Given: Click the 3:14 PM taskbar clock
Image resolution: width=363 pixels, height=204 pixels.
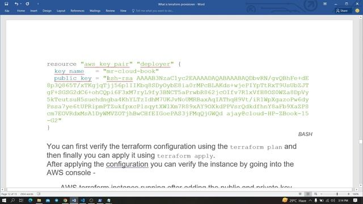Looking at the screenshot, I should coord(343,200).
